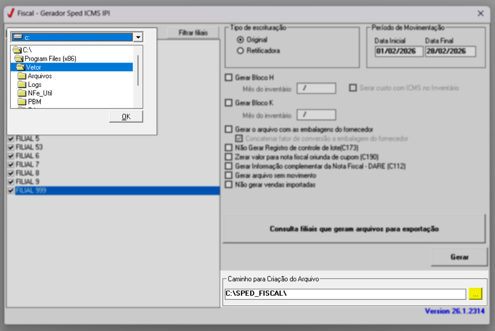Click the red check app logo icon
495x331 pixels.
click(11, 13)
